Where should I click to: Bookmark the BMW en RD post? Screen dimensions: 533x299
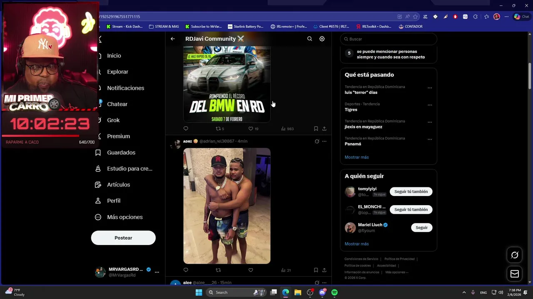(316, 129)
